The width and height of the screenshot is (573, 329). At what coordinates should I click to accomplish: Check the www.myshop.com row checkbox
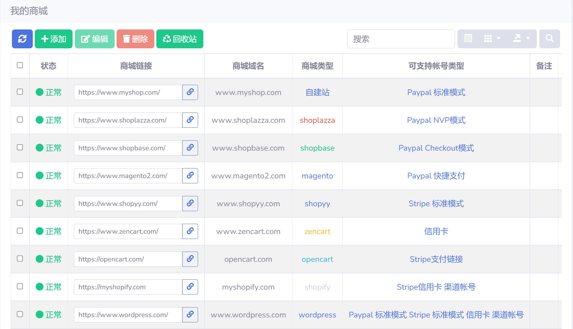coord(20,92)
